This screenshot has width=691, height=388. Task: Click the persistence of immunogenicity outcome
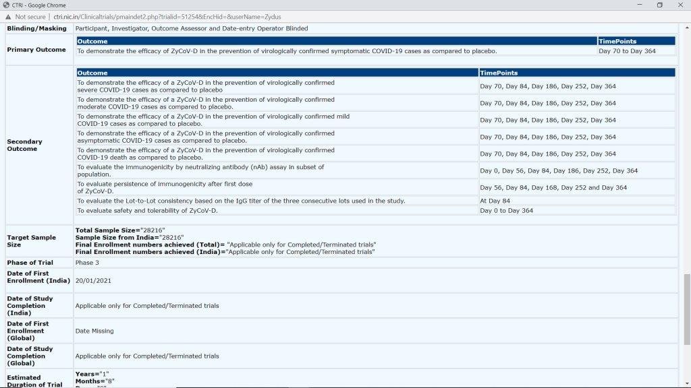click(x=165, y=187)
